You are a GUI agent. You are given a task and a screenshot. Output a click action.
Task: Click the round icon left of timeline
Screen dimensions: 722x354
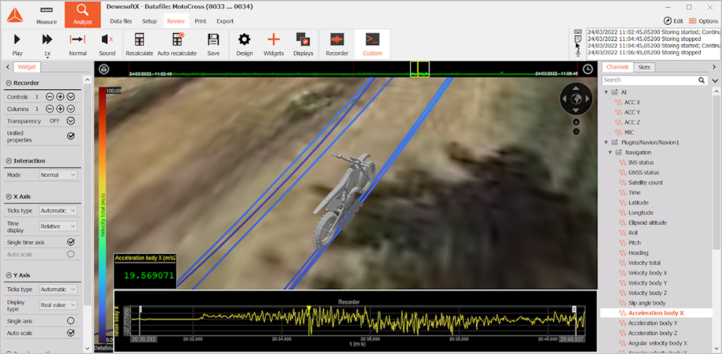[104, 69]
